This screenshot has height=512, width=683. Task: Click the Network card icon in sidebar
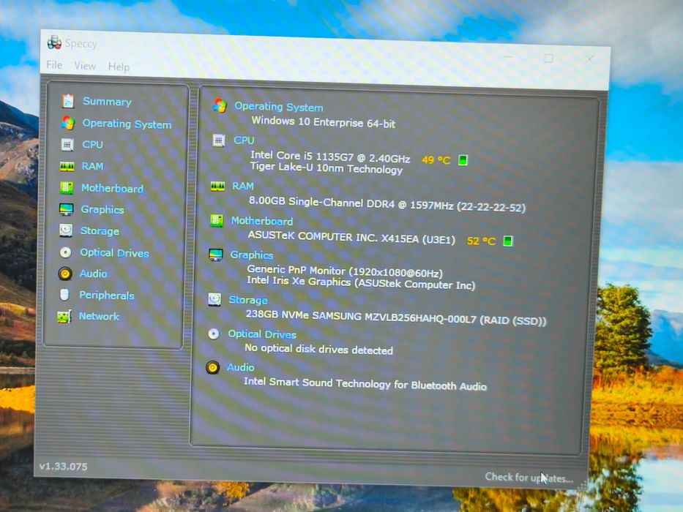[x=64, y=317]
